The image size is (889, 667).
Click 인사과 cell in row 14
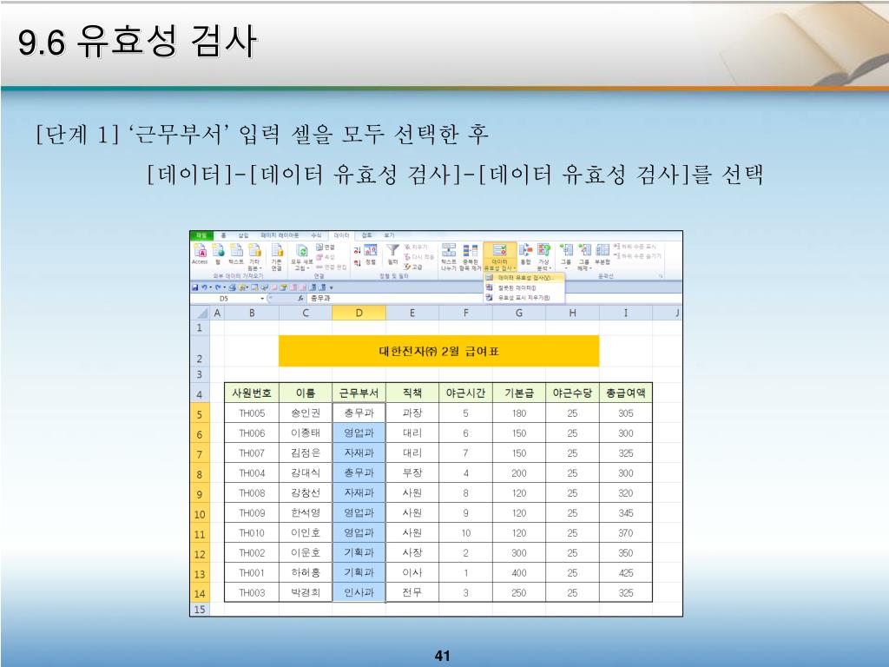[x=359, y=592]
